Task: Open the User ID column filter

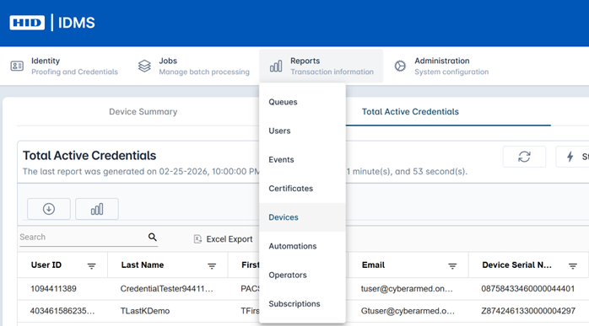Action: 91,266
